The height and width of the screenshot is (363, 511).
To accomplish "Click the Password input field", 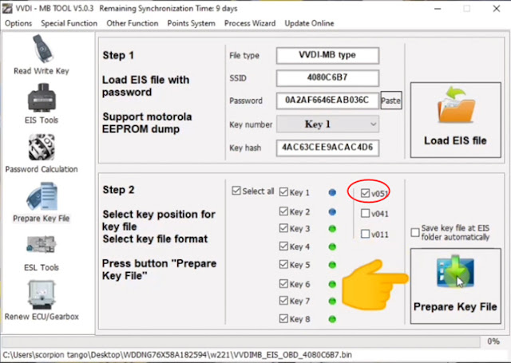I will click(x=327, y=101).
